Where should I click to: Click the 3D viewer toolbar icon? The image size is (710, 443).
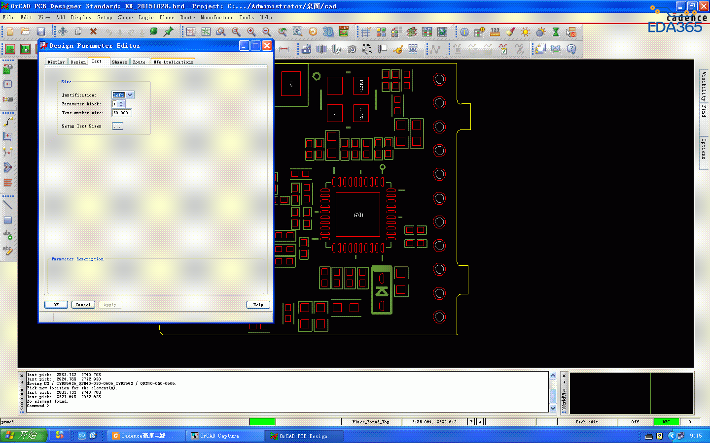328,32
